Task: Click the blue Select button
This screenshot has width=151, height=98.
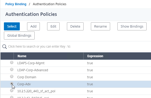Action: (x=12, y=26)
